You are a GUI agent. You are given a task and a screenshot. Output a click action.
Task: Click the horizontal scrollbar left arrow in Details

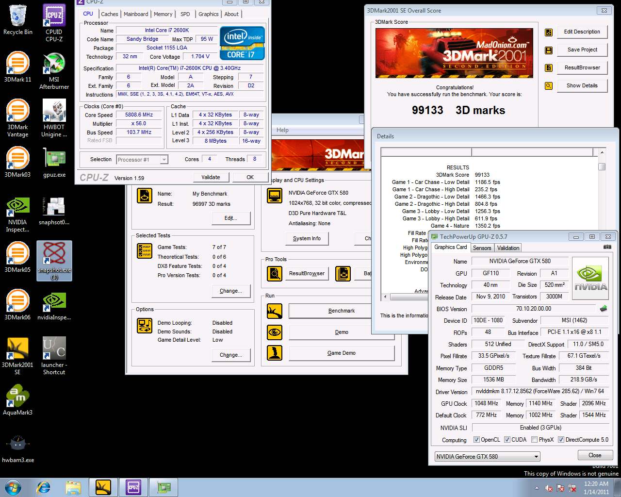(385, 297)
